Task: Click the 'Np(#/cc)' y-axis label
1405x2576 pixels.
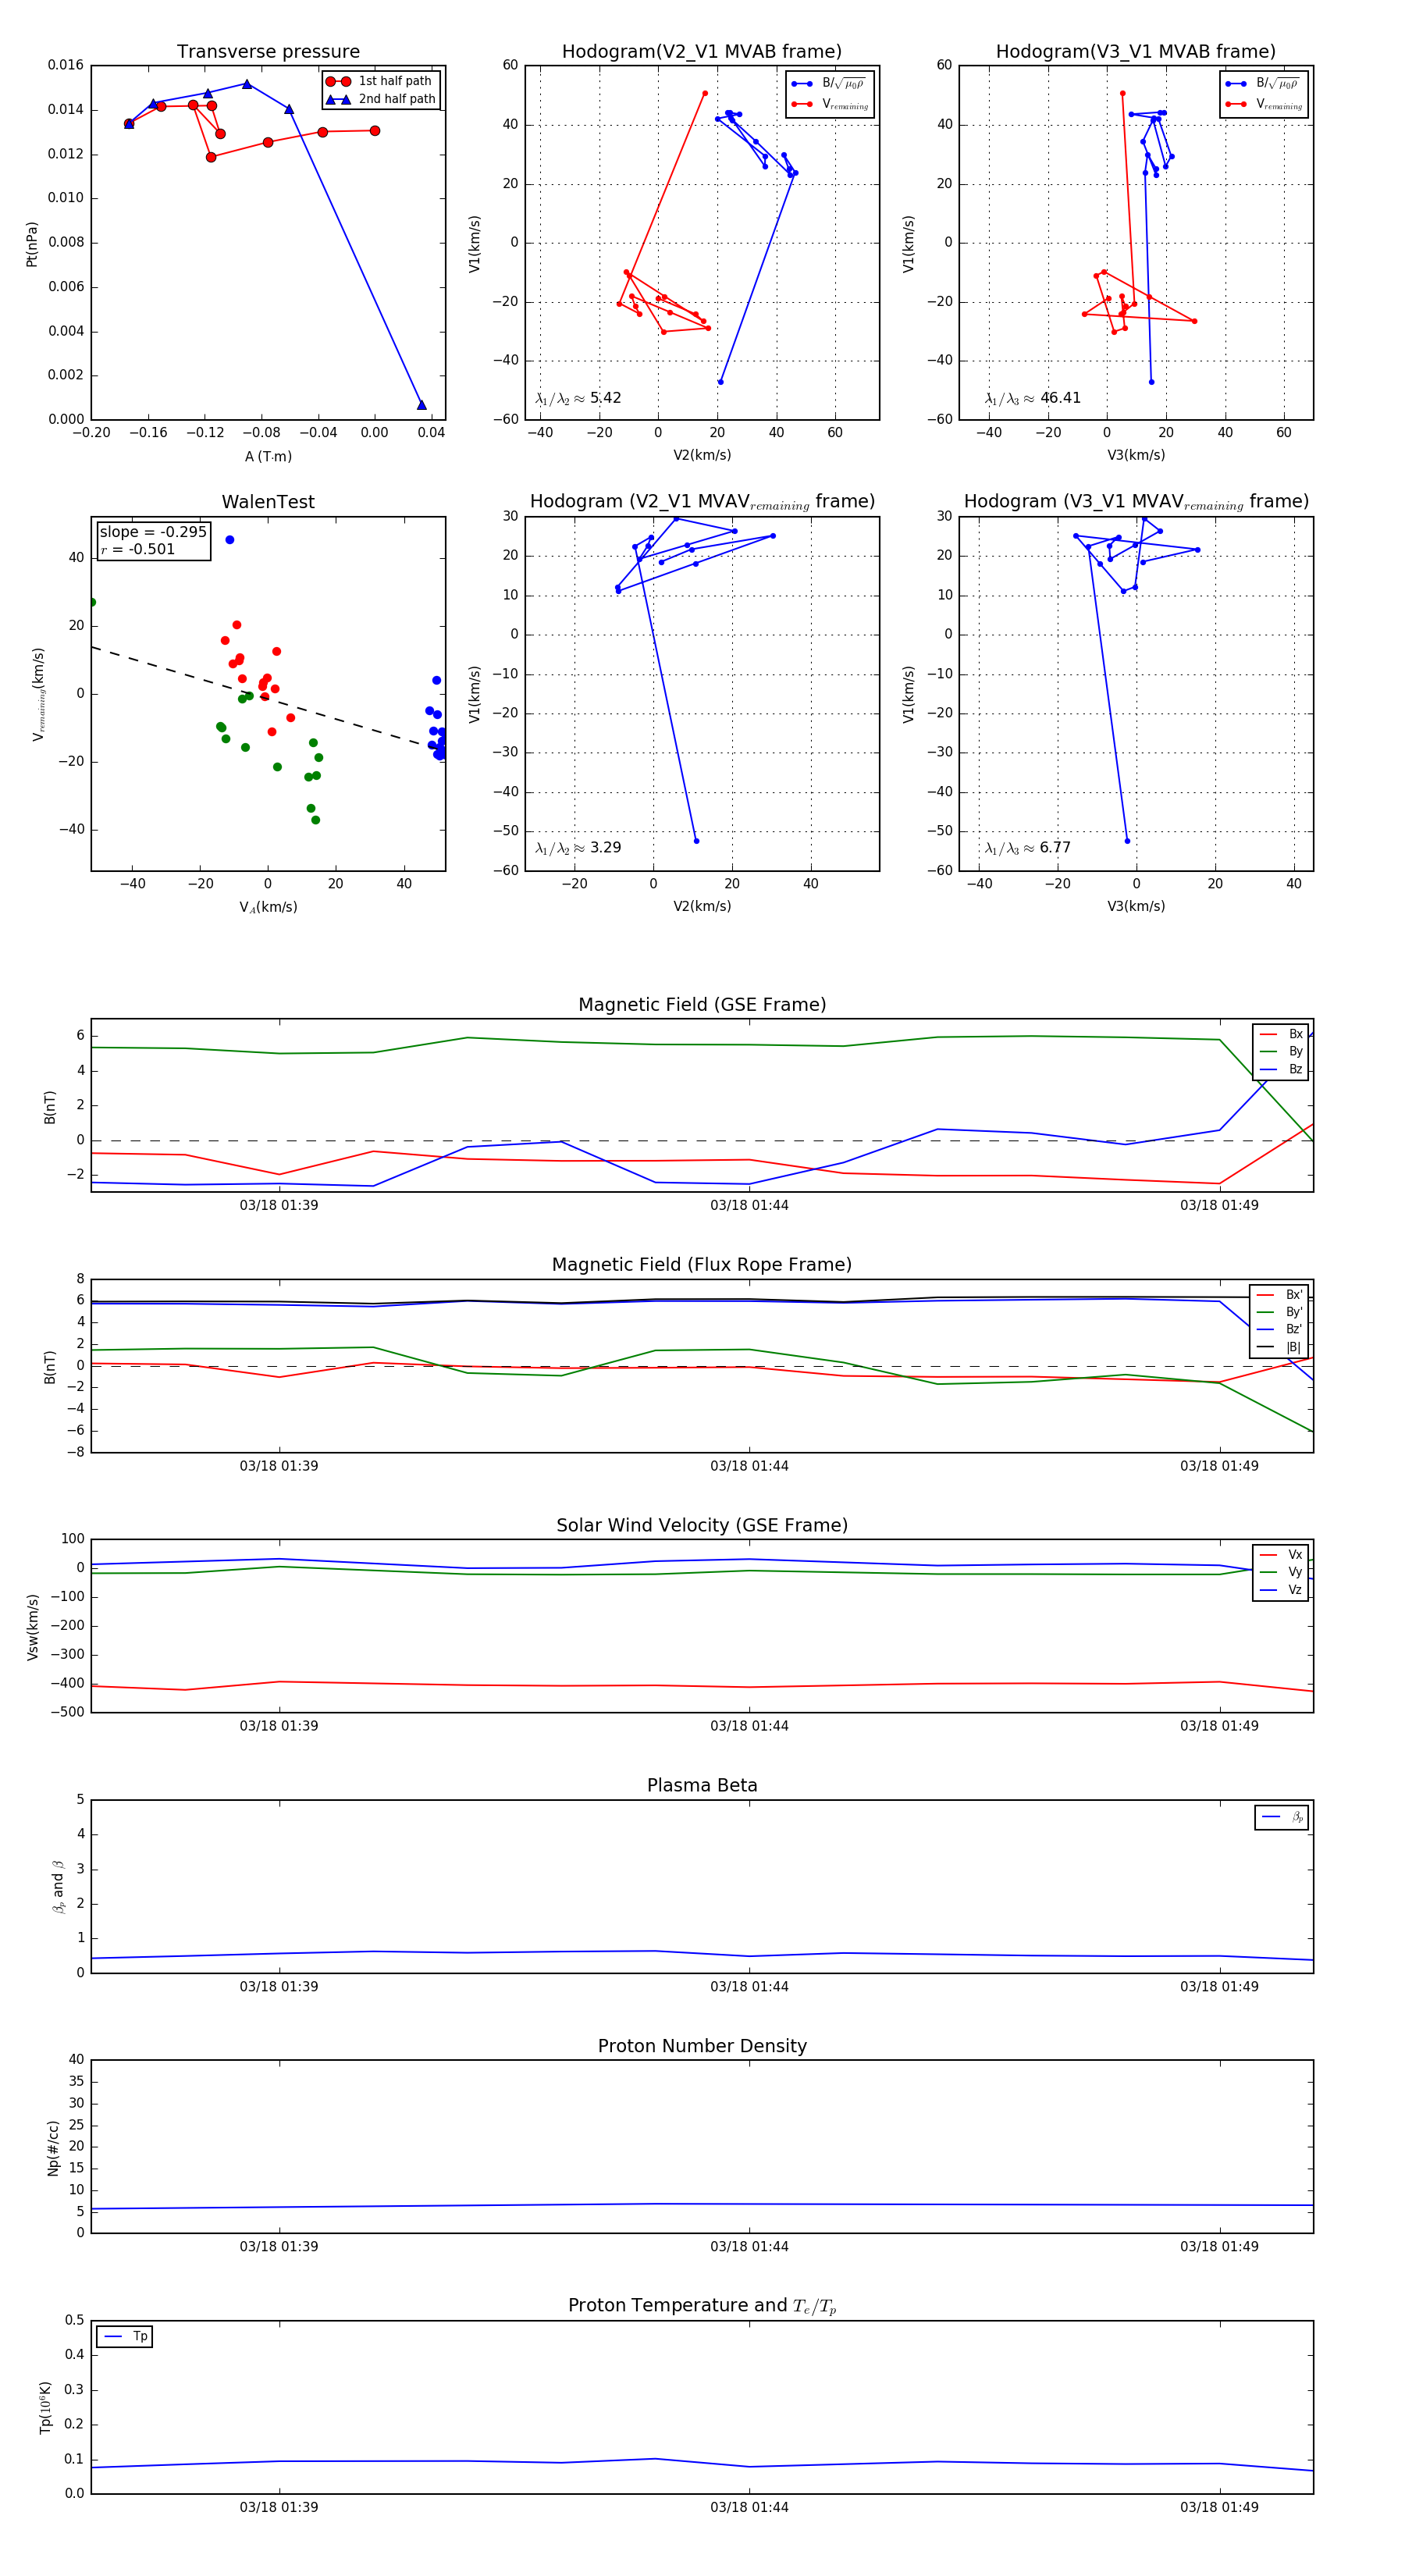Action: [53, 2147]
